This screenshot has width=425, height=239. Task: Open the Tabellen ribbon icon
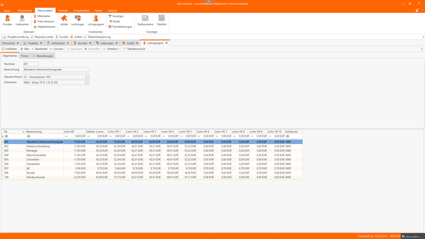coord(161,20)
